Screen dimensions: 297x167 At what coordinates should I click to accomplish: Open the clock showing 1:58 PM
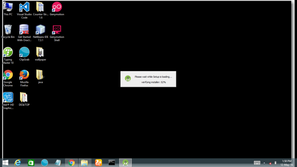click(287, 163)
